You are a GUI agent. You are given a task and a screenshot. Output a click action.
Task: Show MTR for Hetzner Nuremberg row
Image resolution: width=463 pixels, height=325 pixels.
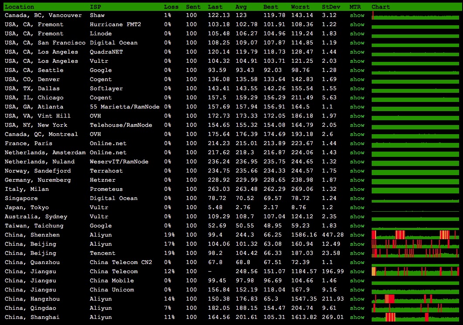point(357,180)
